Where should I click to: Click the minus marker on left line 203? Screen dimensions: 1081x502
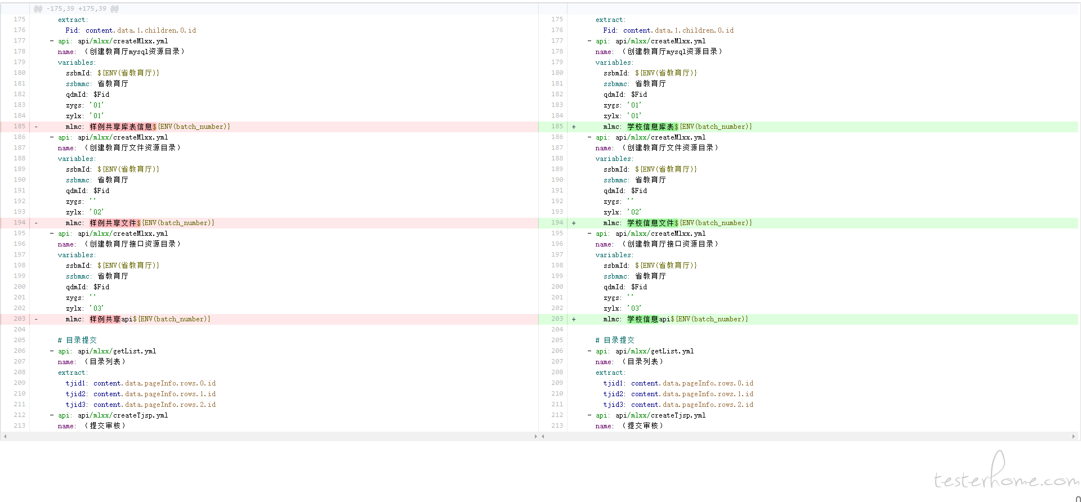[36, 320]
